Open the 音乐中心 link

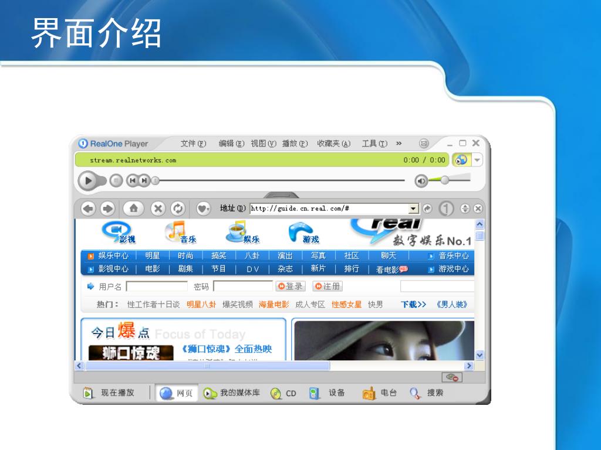tap(454, 255)
